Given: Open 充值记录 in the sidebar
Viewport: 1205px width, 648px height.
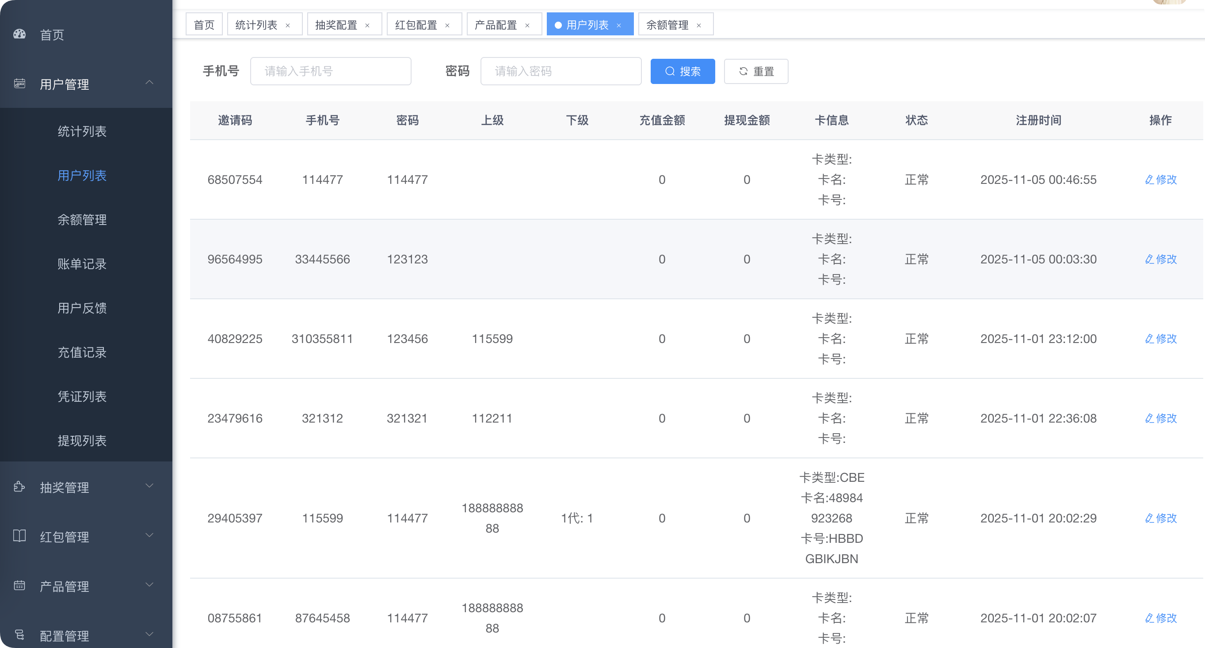Looking at the screenshot, I should coord(82,352).
